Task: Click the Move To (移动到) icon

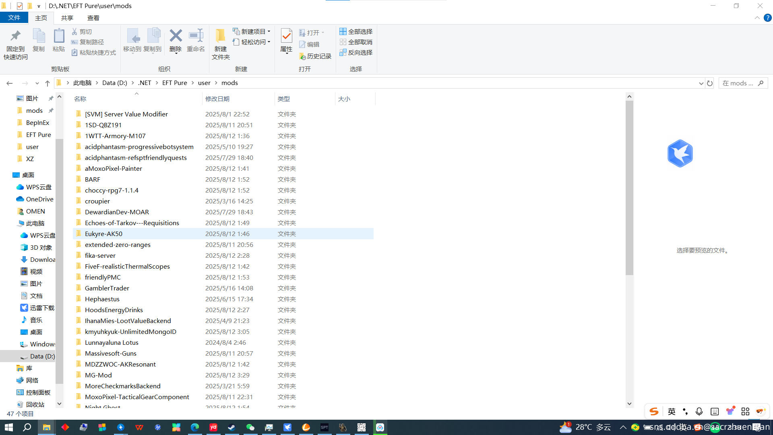Action: click(132, 36)
